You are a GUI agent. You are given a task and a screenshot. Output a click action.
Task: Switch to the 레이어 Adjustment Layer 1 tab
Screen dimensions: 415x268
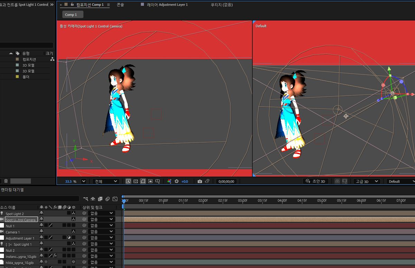click(164, 5)
